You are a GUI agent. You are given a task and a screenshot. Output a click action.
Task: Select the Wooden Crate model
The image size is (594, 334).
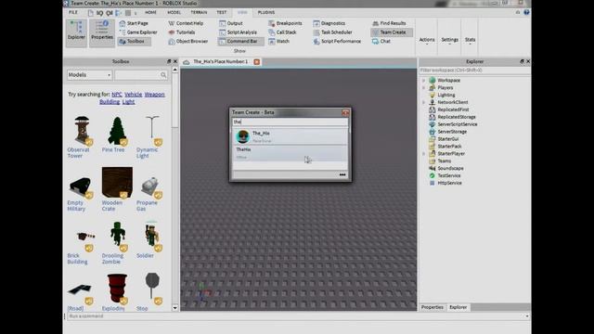117,188
